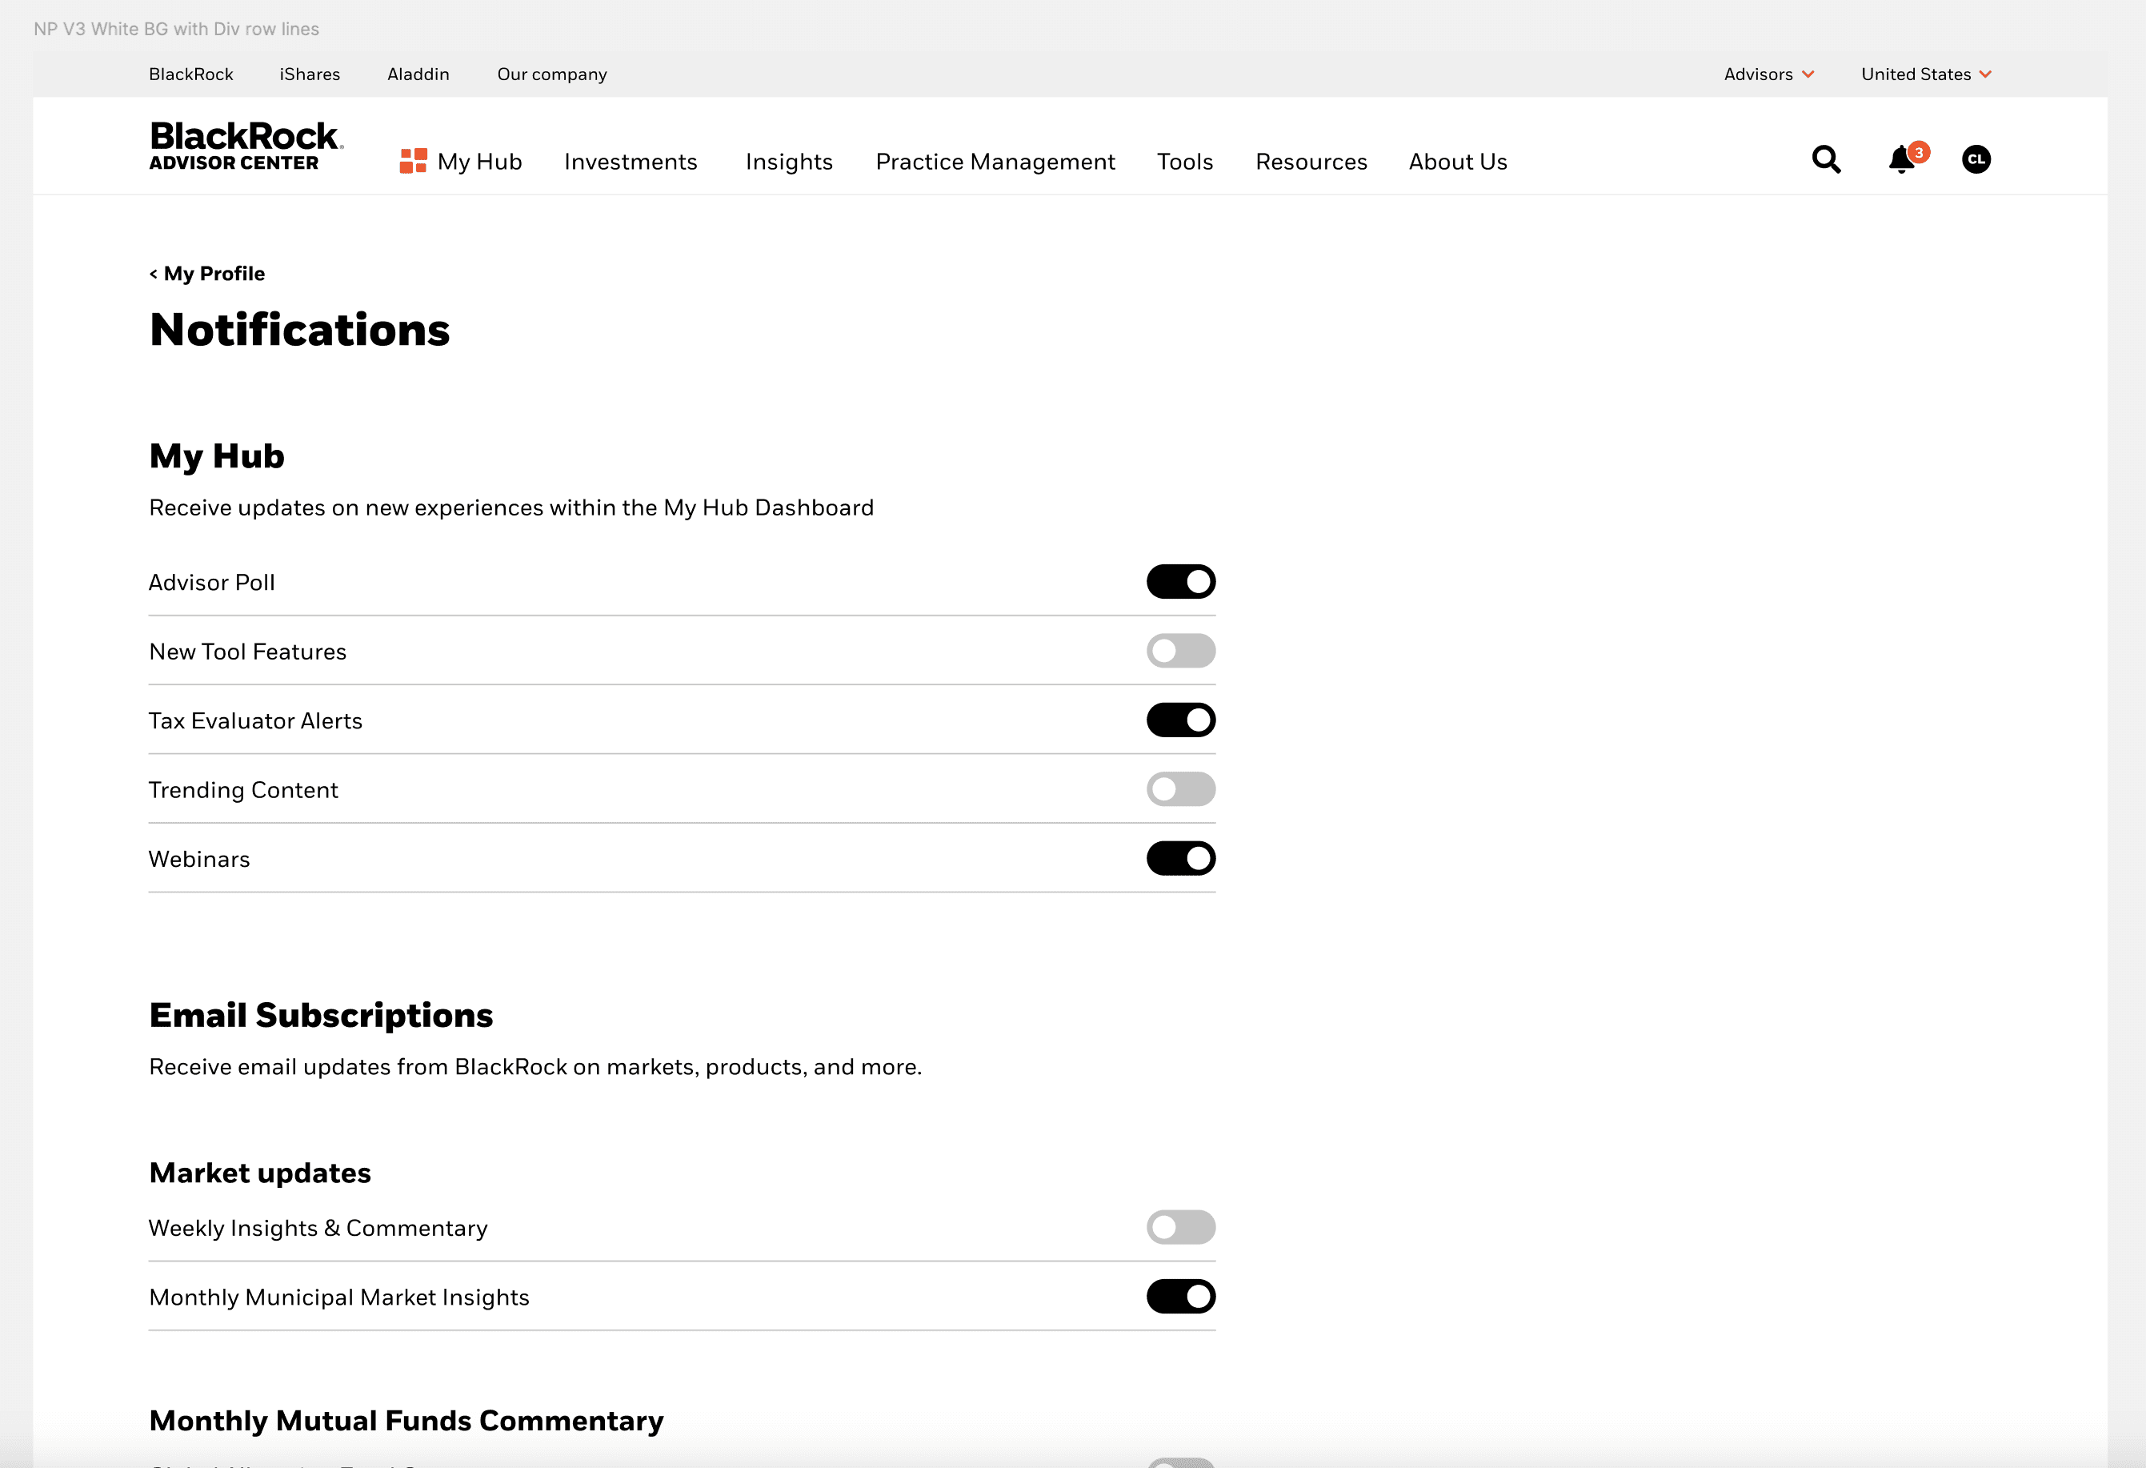Open the Insights menu

(x=789, y=162)
